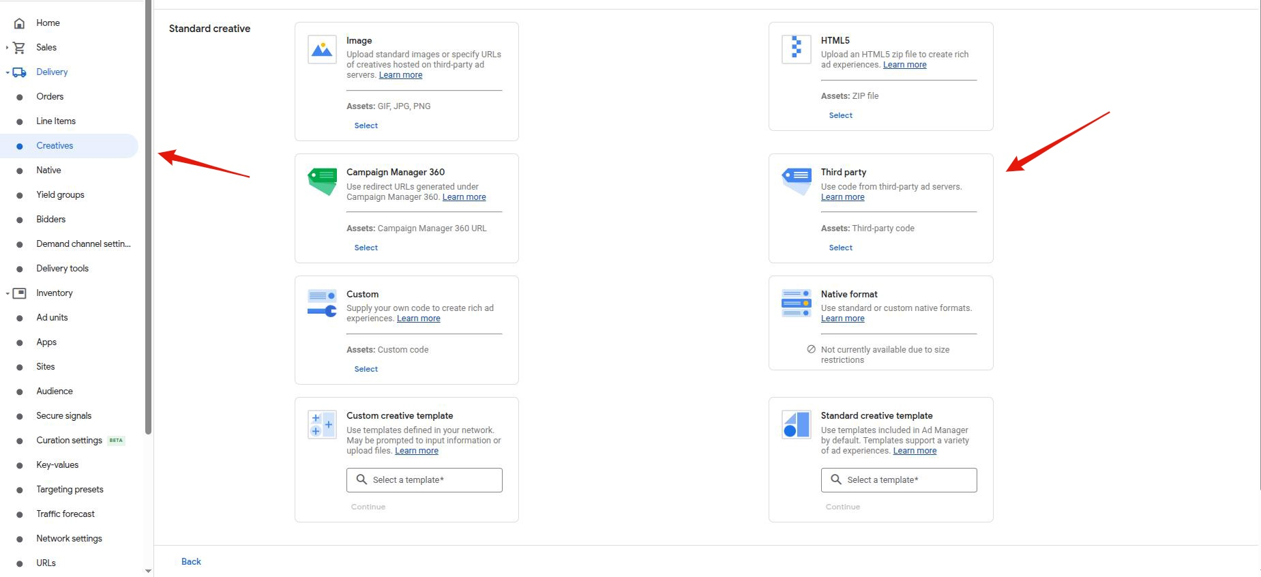Click the Standard creative template shapes icon
Viewport: 1261px width, 577px height.
pyautogui.click(x=796, y=425)
